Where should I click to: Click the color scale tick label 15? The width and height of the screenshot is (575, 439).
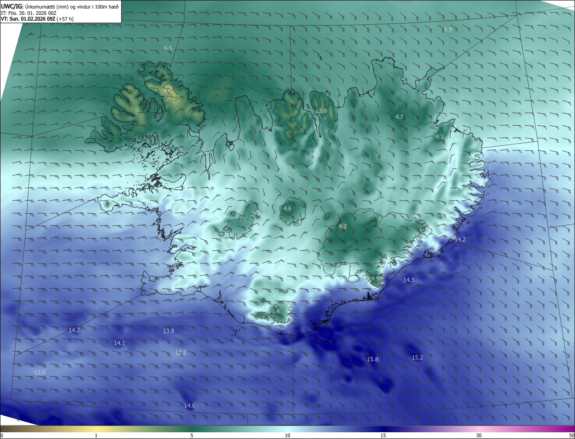tap(383, 436)
